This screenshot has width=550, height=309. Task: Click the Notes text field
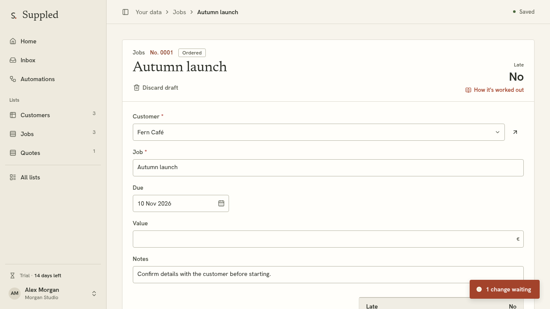coord(328,275)
